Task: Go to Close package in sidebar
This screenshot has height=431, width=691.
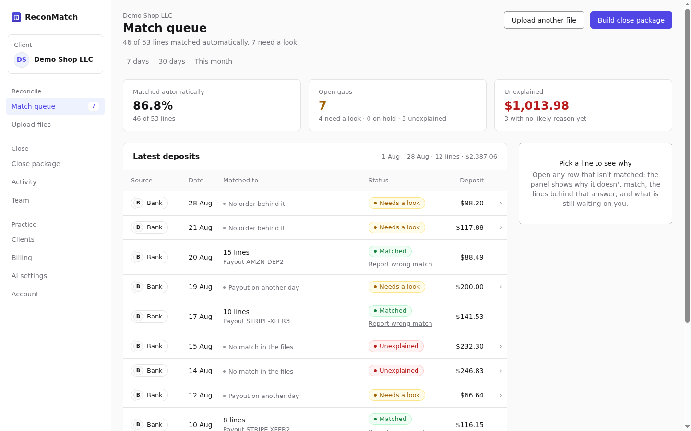Action: pos(55,164)
